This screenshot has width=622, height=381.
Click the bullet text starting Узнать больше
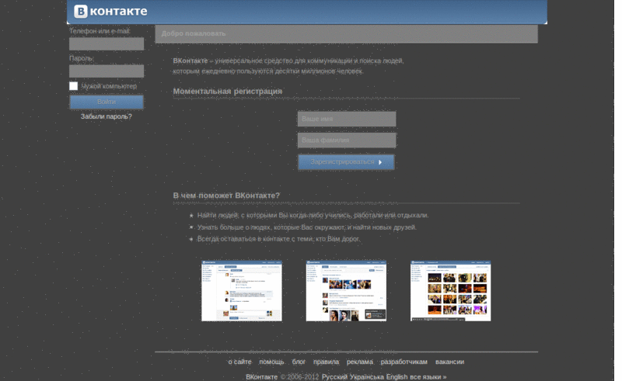click(306, 227)
